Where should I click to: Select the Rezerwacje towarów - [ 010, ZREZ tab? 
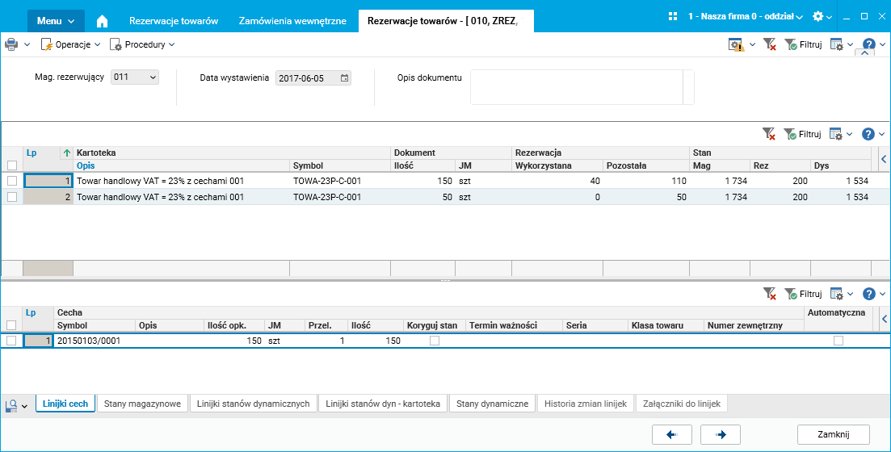coord(446,21)
